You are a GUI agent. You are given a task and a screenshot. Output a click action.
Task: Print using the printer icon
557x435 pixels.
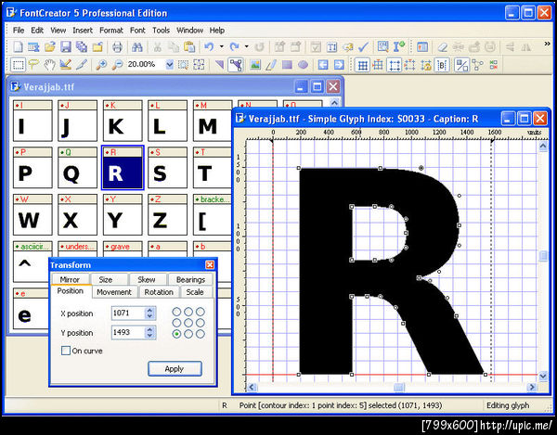click(x=117, y=46)
